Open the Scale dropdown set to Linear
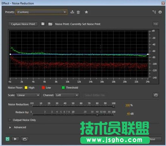Image resolution: width=166 pixels, height=146 pixels. pyautogui.click(x=28, y=95)
